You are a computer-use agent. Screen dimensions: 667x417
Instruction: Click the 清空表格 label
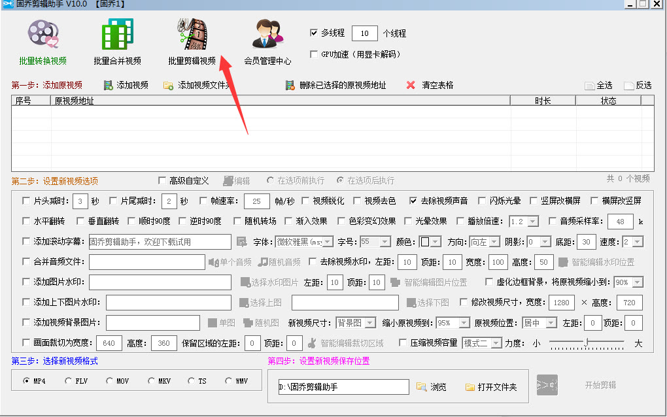pyautogui.click(x=437, y=85)
